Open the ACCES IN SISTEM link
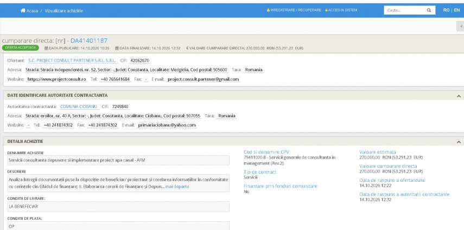Viewport: 464px width, 230px height. pos(342,10)
